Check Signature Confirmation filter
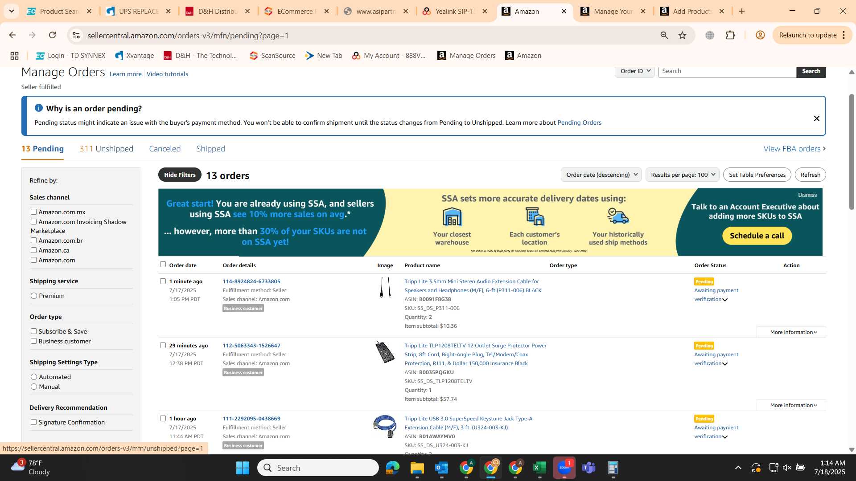The width and height of the screenshot is (856, 481). pyautogui.click(x=33, y=422)
